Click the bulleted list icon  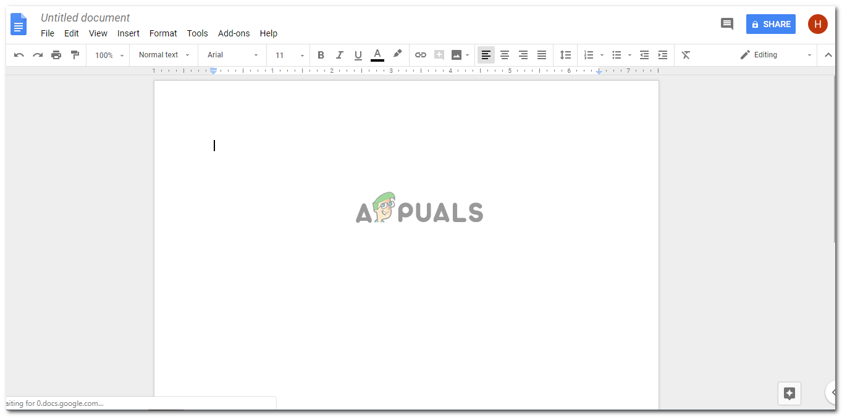617,55
